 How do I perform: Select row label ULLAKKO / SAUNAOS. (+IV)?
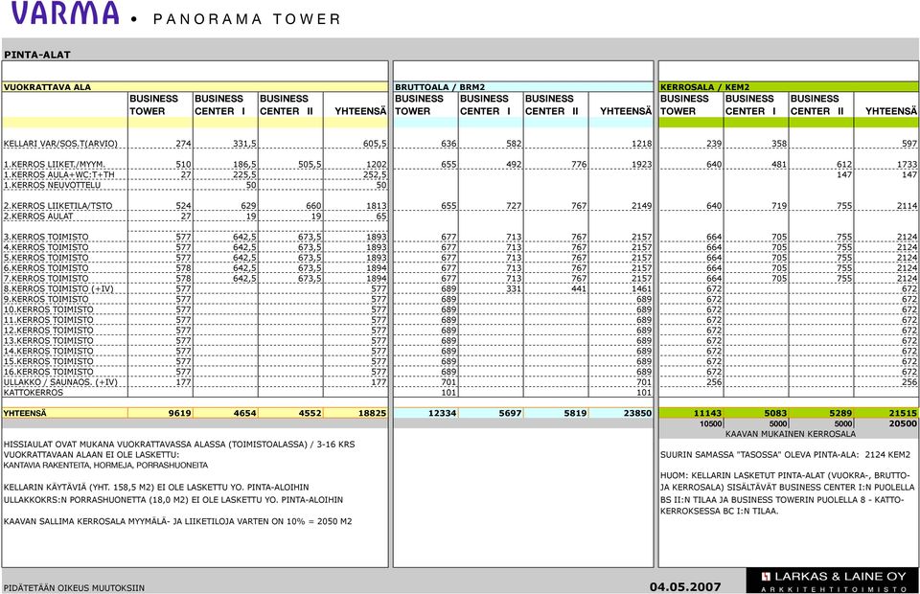(x=61, y=382)
